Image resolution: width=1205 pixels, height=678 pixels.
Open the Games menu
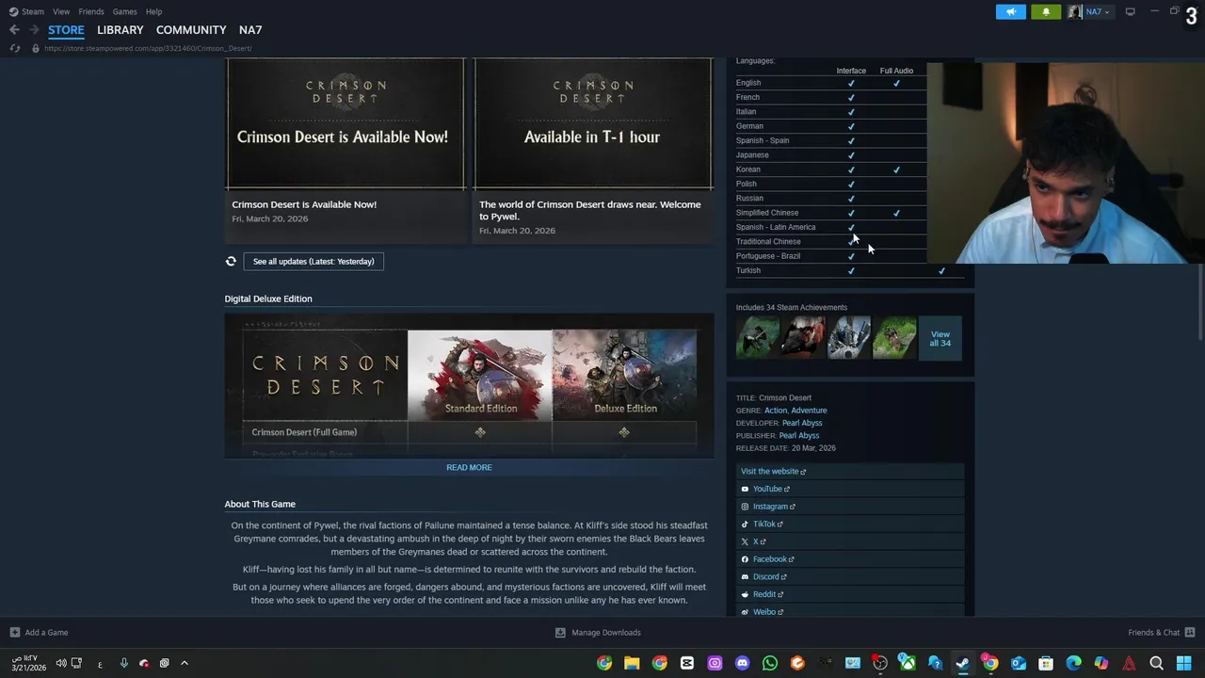coord(124,11)
